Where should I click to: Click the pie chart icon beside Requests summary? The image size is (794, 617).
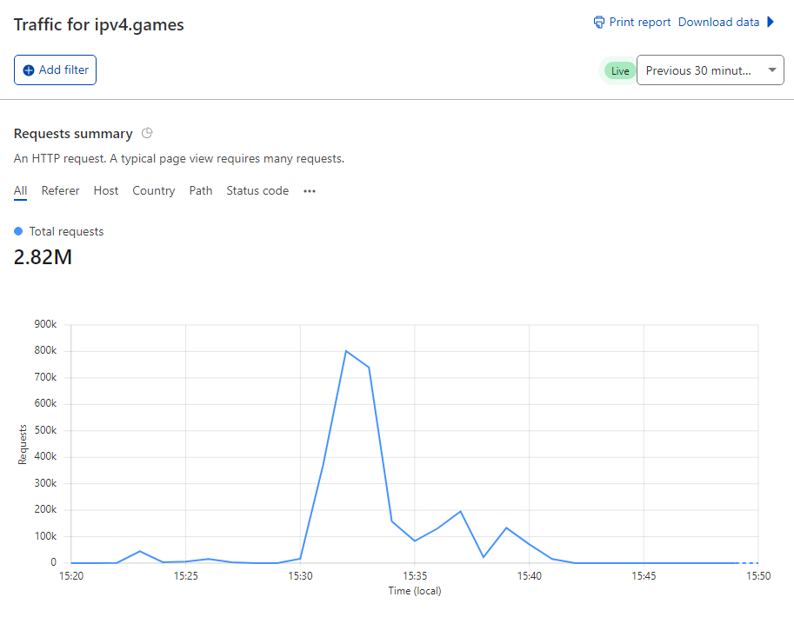147,133
